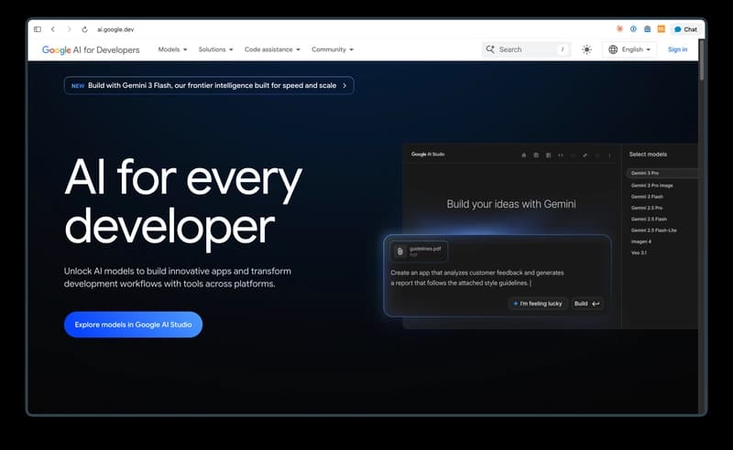The image size is (733, 450).
Task: Reload the ai.google.dev page
Action: pos(84,29)
